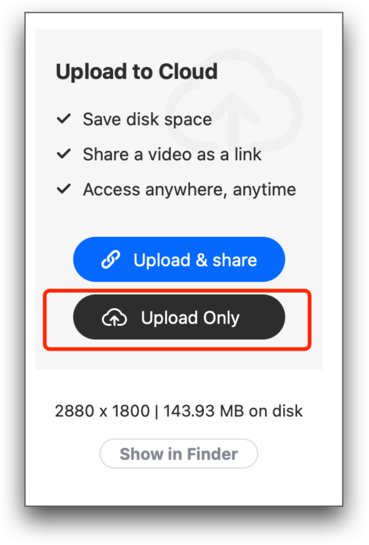Click the 2880 x 1800 resolution text
The image size is (369, 545).
(x=103, y=411)
